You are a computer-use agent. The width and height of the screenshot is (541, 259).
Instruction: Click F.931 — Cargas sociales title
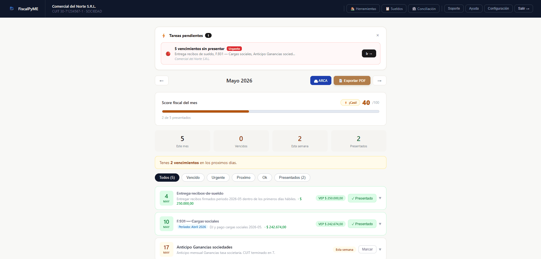point(198,221)
